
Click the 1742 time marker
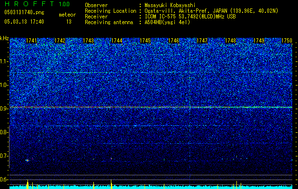pyautogui.click(x=60, y=41)
